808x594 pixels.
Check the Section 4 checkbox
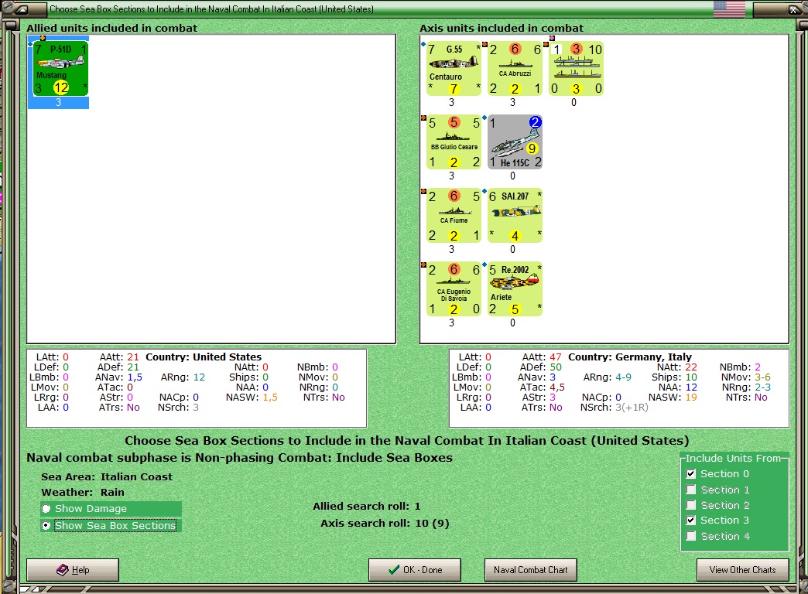(691, 536)
